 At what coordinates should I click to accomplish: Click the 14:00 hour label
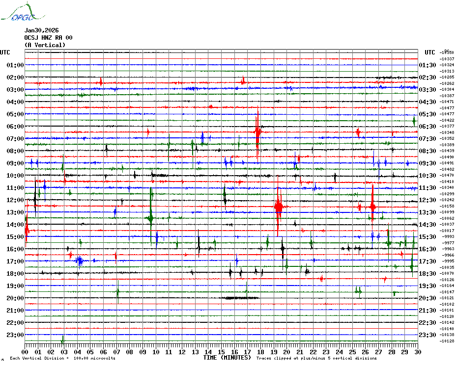tap(15, 224)
